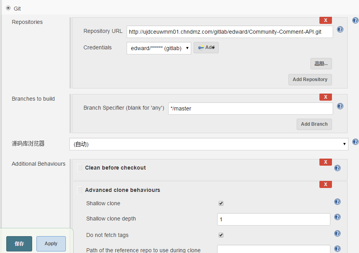
Task: Open help for Shallow clone
Action: pos(337,202)
